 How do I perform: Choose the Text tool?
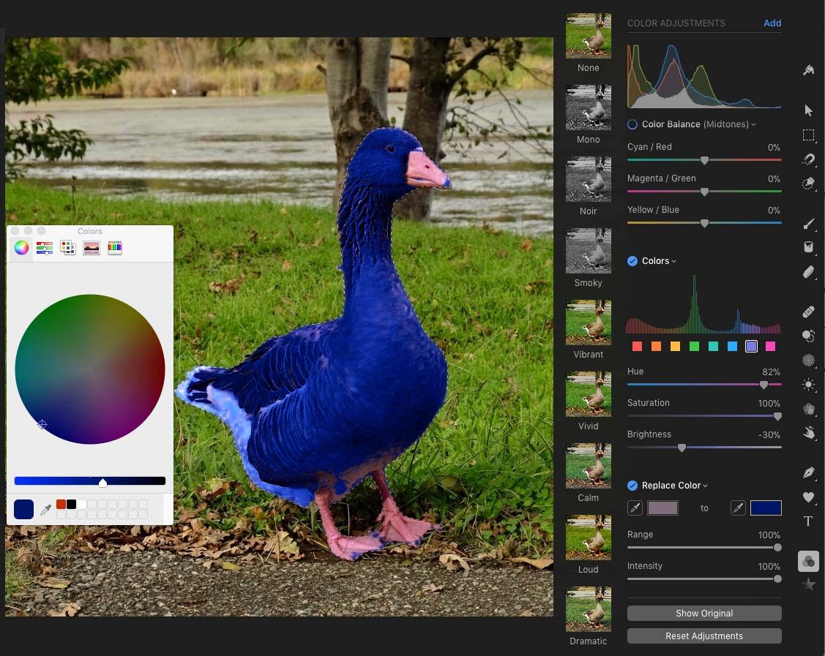(808, 521)
